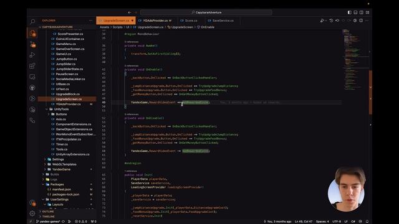
Task: Switch to the UpgradeScreen.cs tab
Action: (116, 21)
